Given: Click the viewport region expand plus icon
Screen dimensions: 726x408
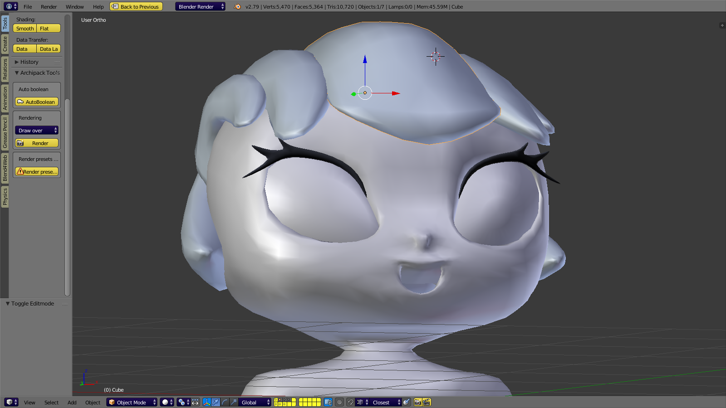Looking at the screenshot, I should (x=722, y=25).
